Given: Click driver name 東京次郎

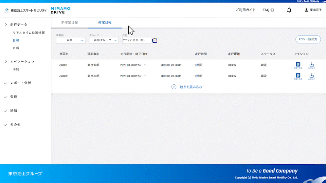Looking at the screenshot, I should click(x=93, y=76).
